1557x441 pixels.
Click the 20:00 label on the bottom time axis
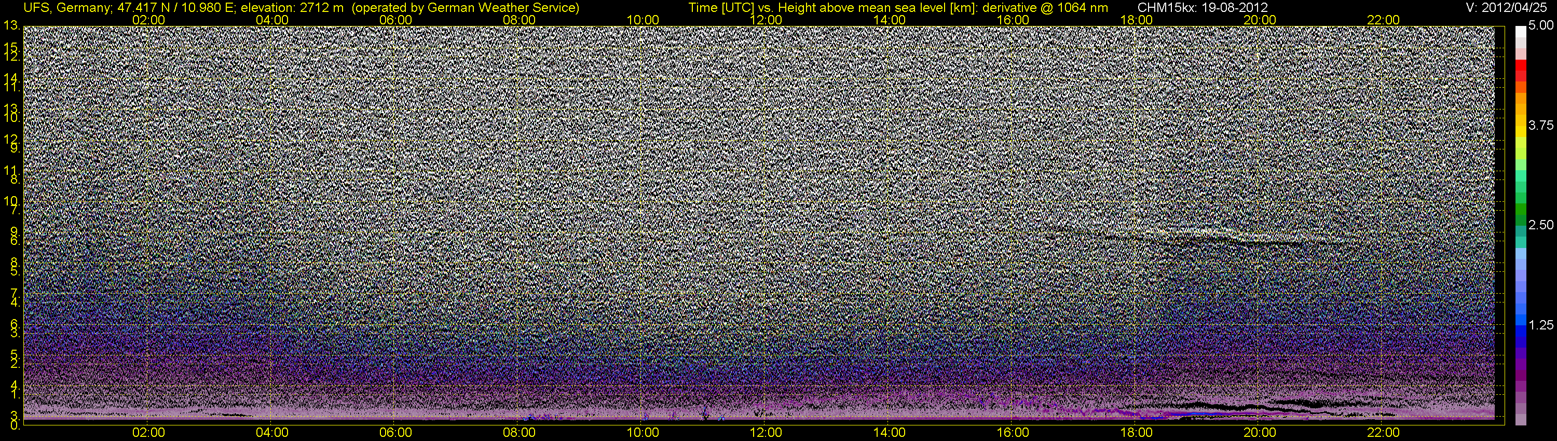click(x=1260, y=433)
